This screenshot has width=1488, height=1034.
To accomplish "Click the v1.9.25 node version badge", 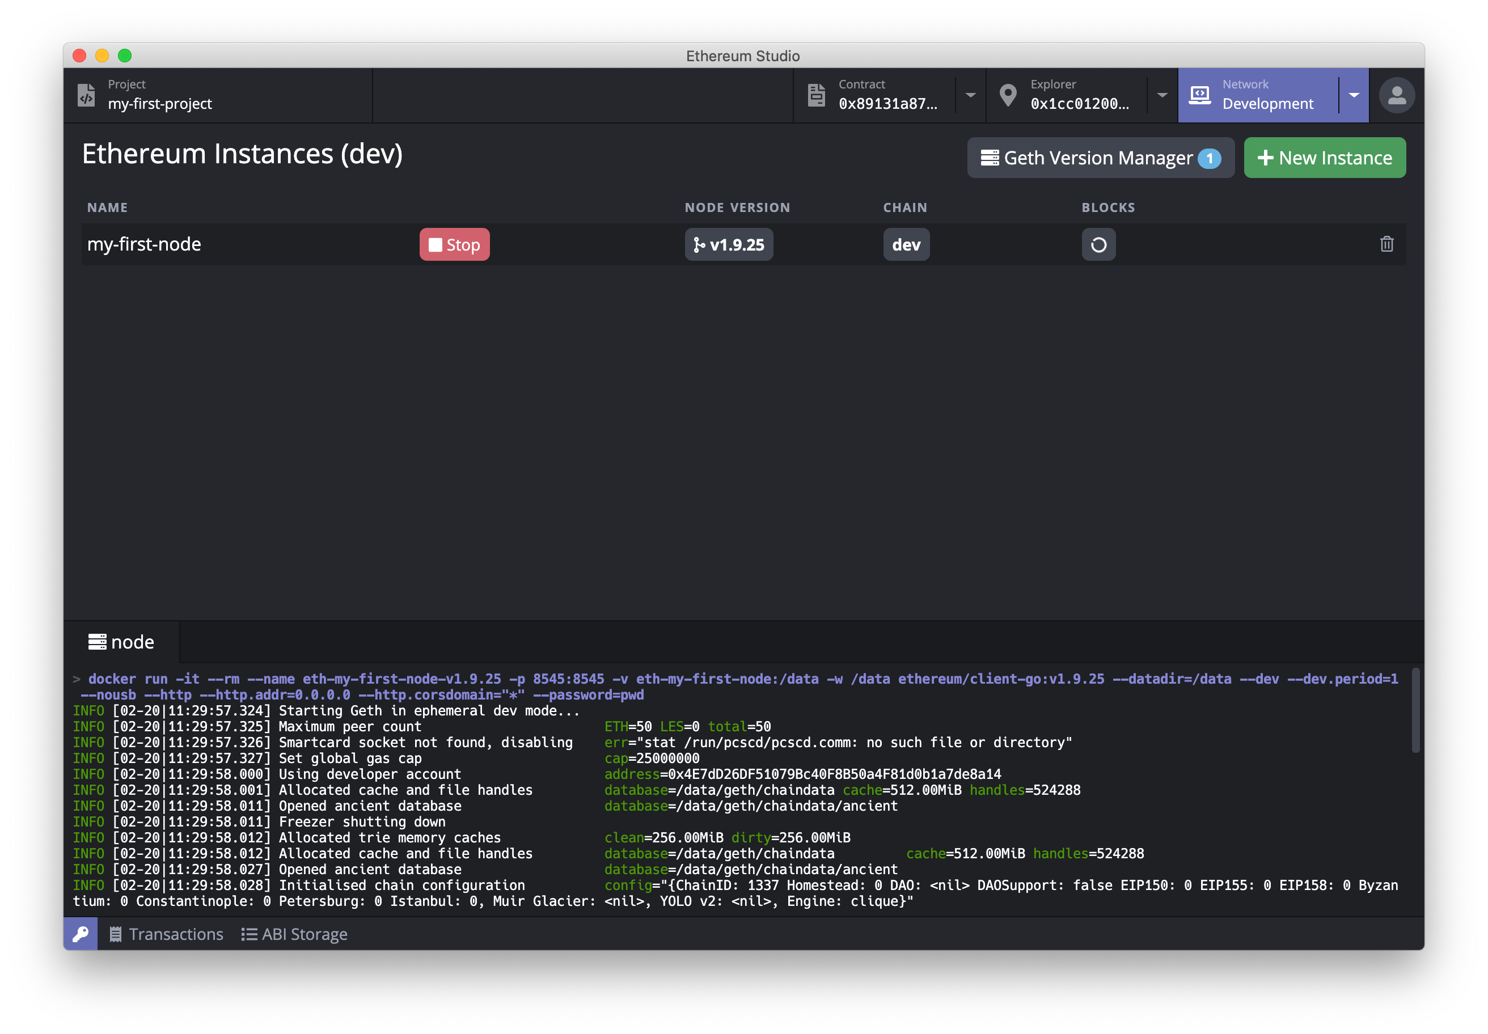I will (x=729, y=244).
